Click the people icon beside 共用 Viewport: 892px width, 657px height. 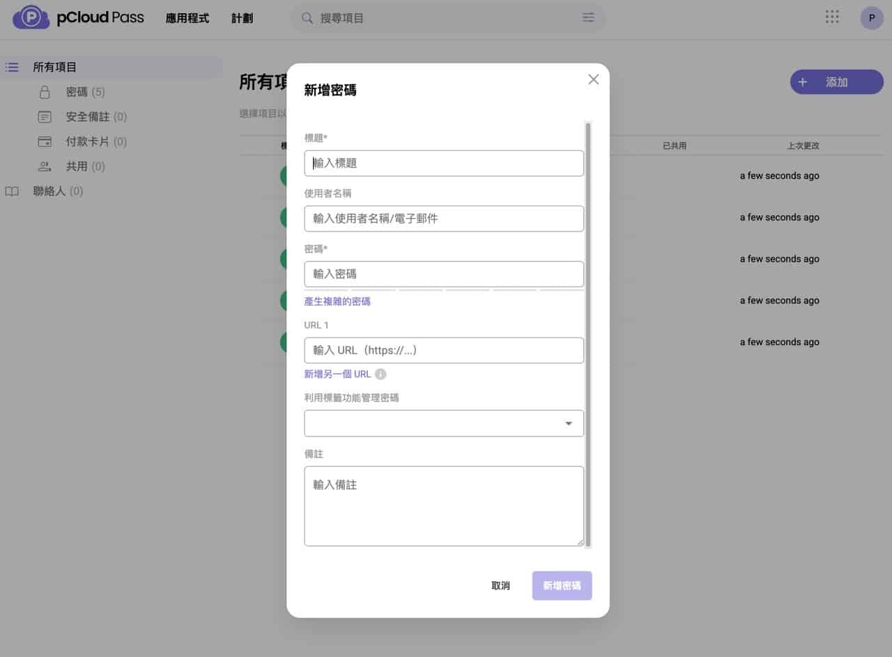point(45,166)
